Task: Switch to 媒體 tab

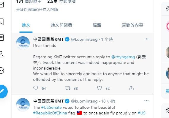Action: pyautogui.click(x=97, y=25)
